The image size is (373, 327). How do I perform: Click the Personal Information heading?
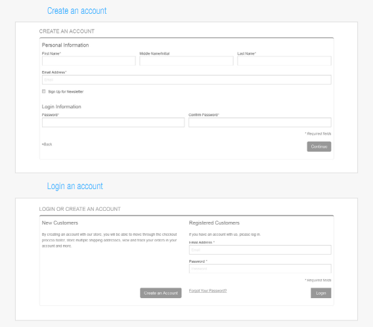66,45
